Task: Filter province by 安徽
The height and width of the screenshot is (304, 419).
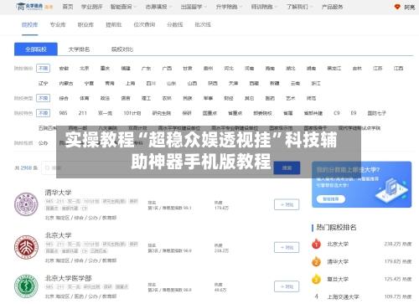Action: [x=64, y=68]
